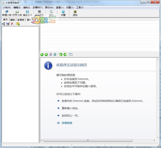Click the refresh page icon
Screen dimensions: 161x148
coord(55,54)
